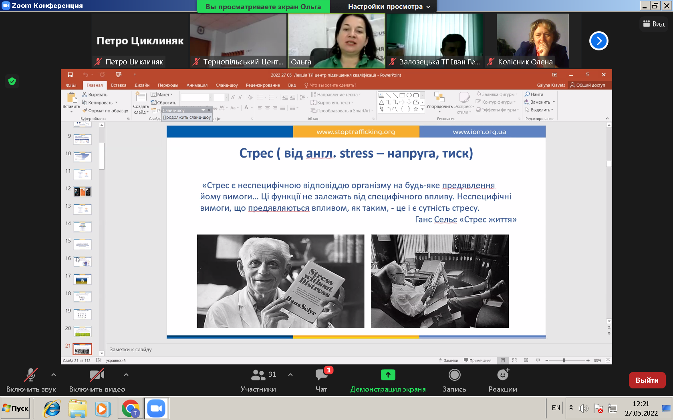Viewport: 673px width, 420px height.
Task: Click the PowerPoint zoom slider handle
Action: [564, 360]
